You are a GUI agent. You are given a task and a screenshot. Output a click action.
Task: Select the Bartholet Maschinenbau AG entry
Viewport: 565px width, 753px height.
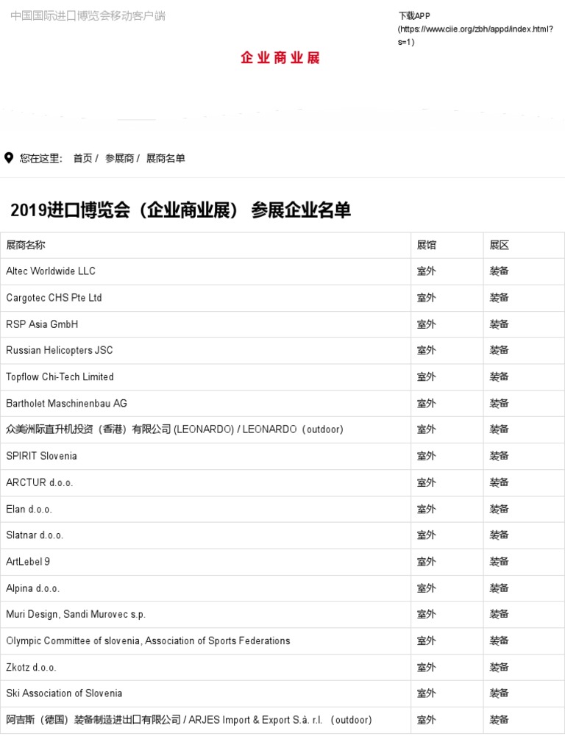pyautogui.click(x=67, y=404)
